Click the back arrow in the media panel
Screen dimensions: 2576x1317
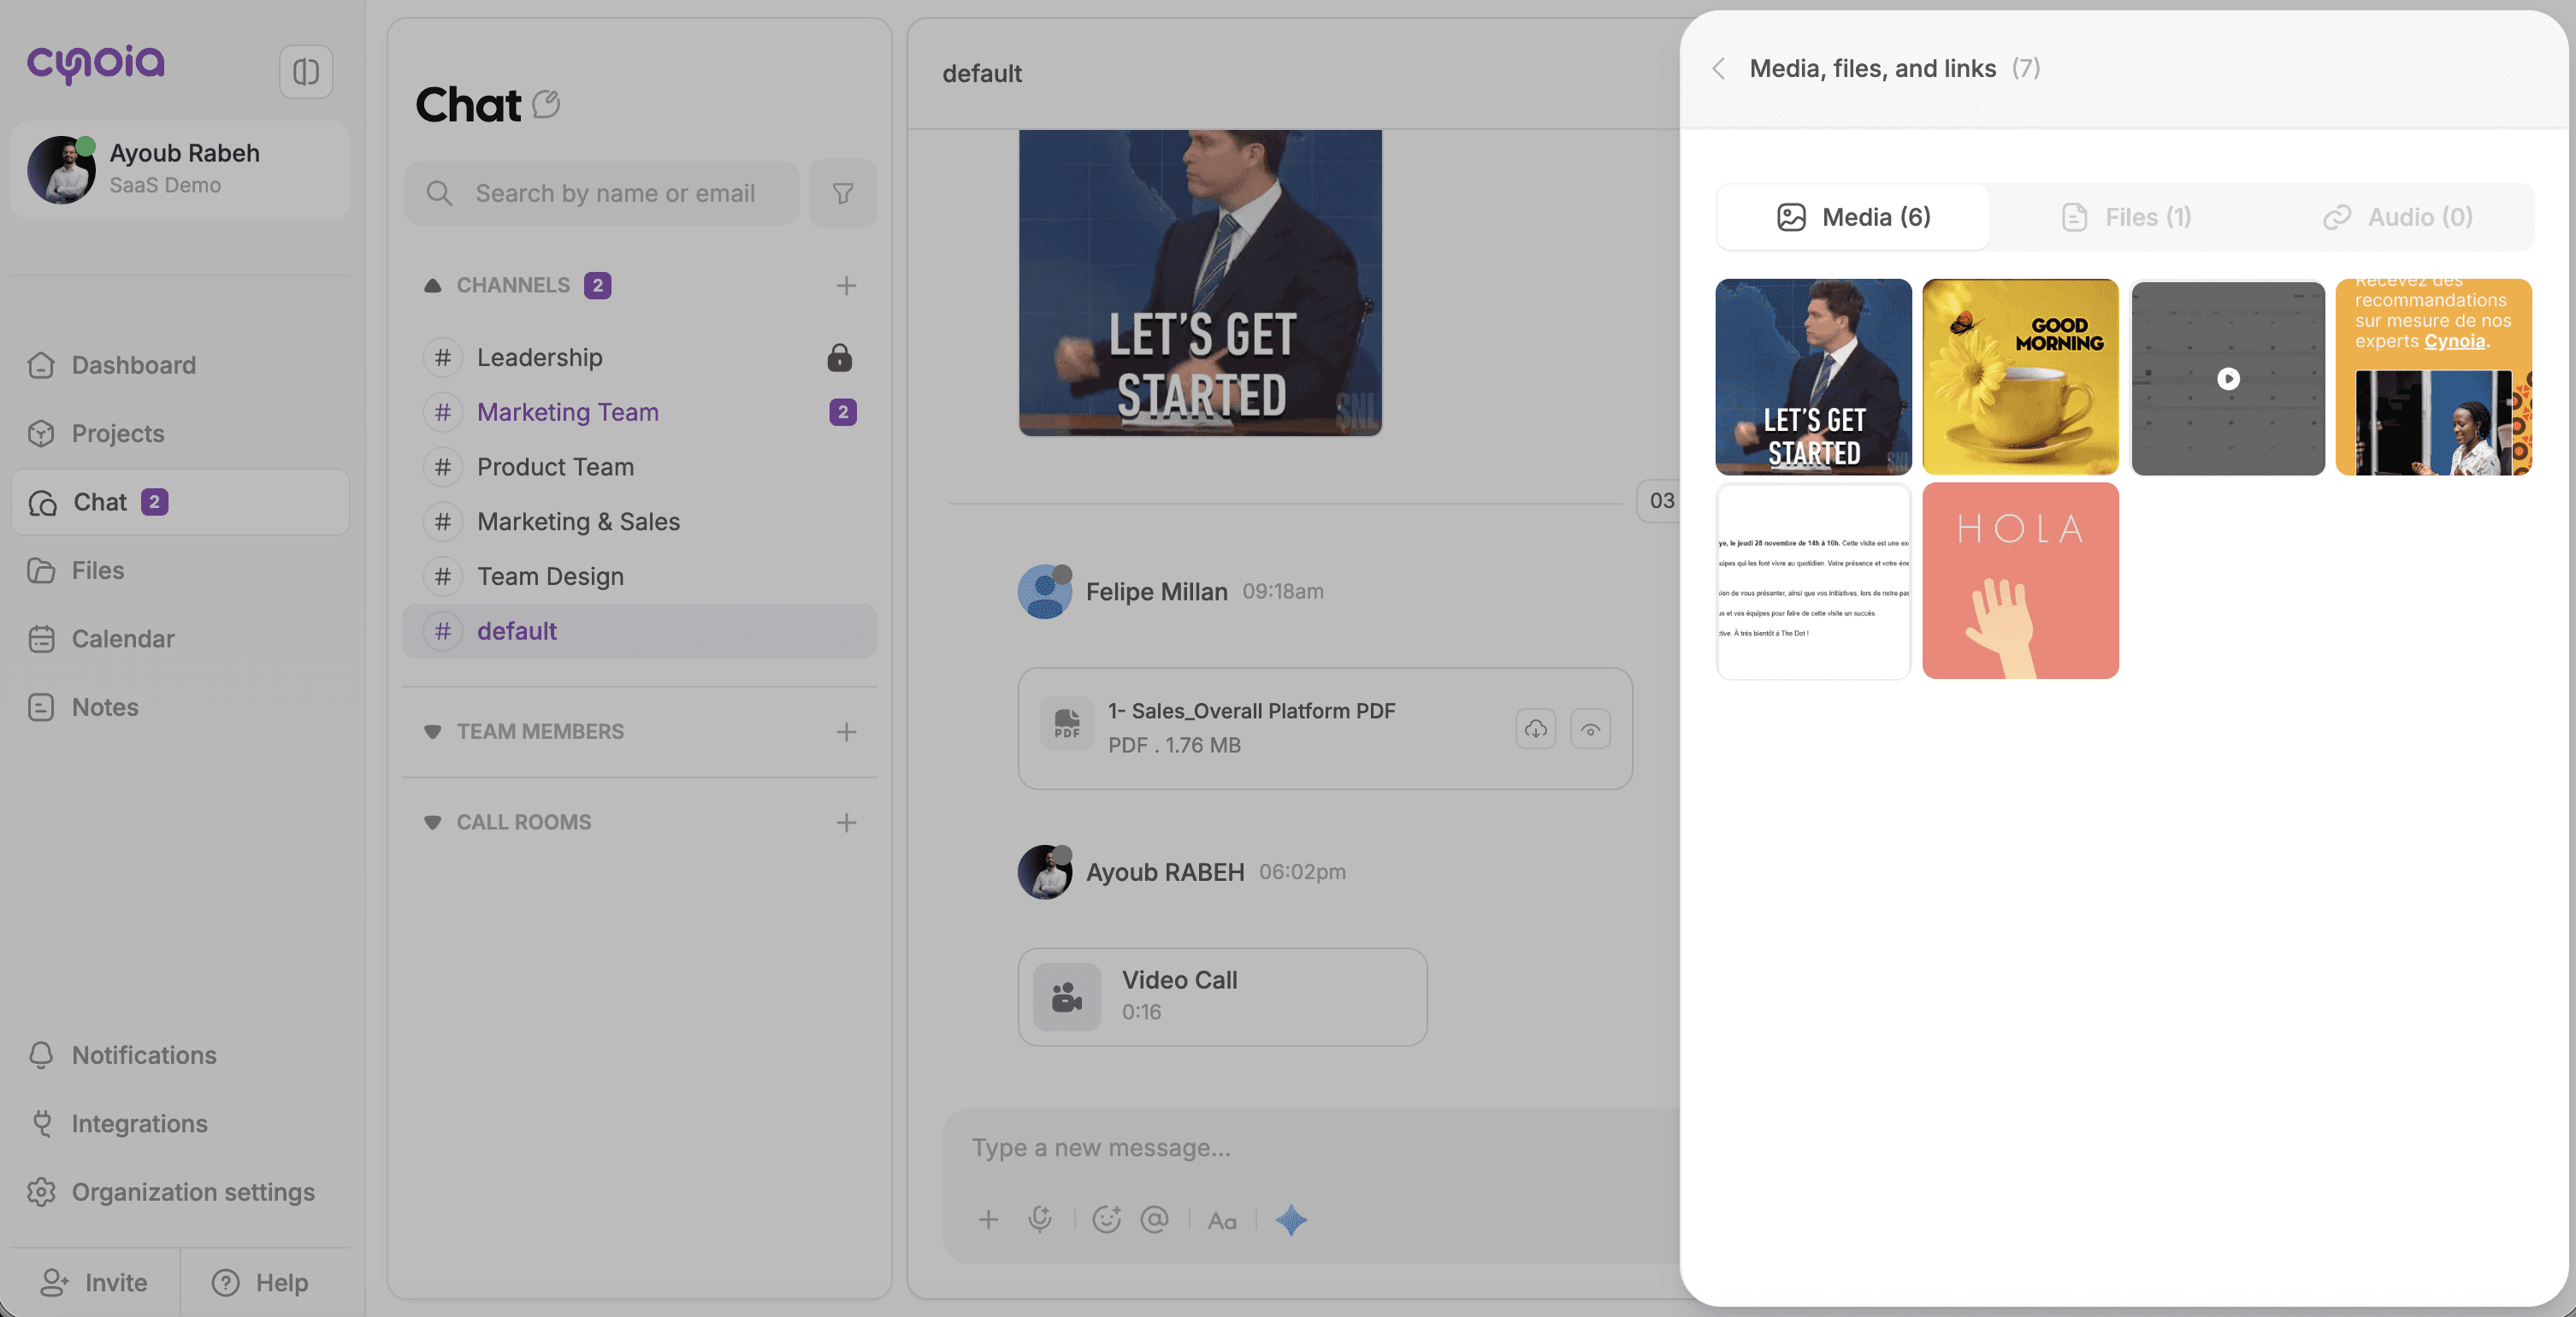(1719, 69)
